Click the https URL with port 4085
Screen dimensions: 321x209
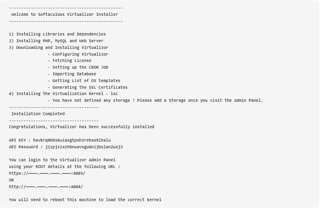pyautogui.click(x=47, y=173)
